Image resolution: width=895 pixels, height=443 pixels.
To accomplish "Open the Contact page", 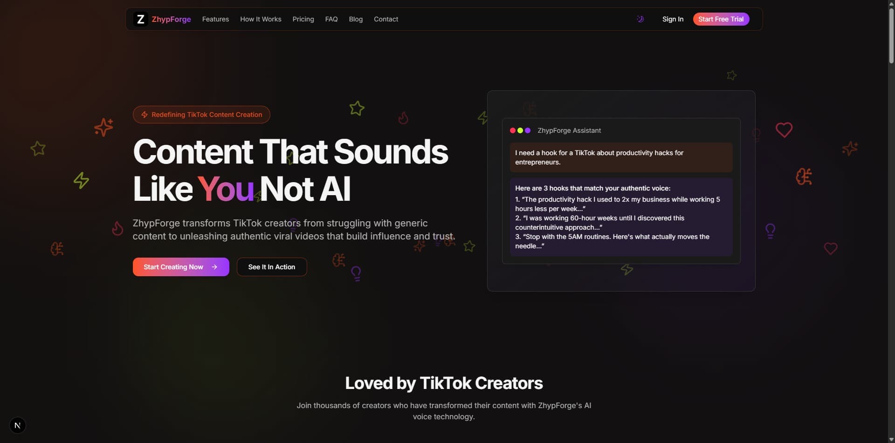I will pyautogui.click(x=386, y=19).
